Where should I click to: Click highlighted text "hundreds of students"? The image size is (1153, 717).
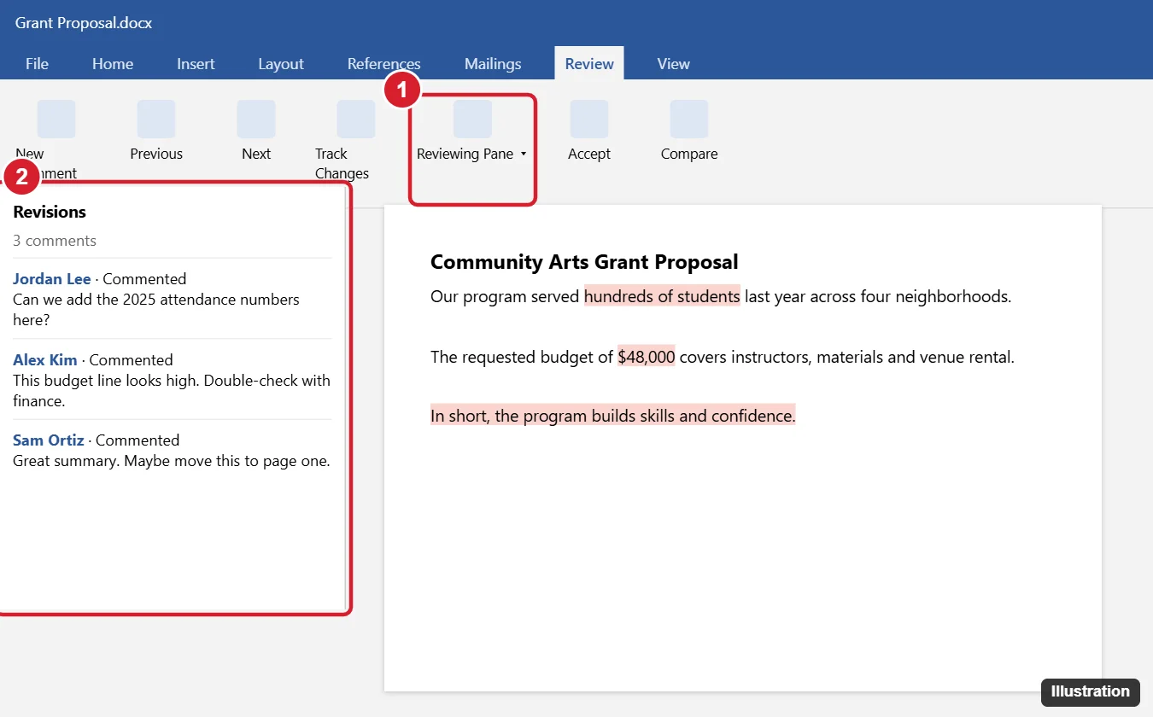point(662,297)
